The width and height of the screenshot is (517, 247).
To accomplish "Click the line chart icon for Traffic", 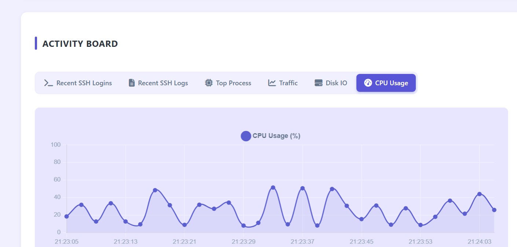I will click(x=272, y=83).
